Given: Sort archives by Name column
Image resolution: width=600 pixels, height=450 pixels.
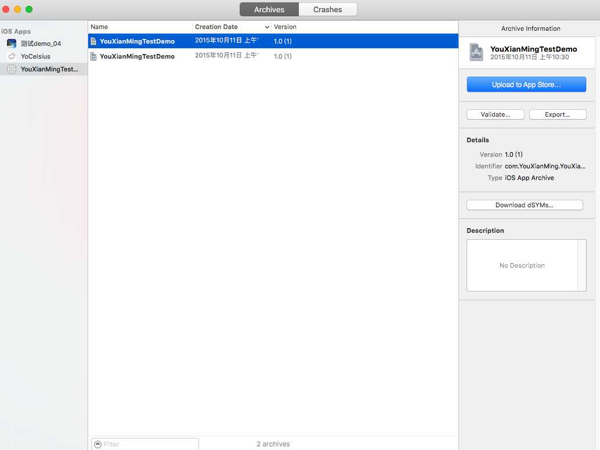Looking at the screenshot, I should [x=140, y=27].
